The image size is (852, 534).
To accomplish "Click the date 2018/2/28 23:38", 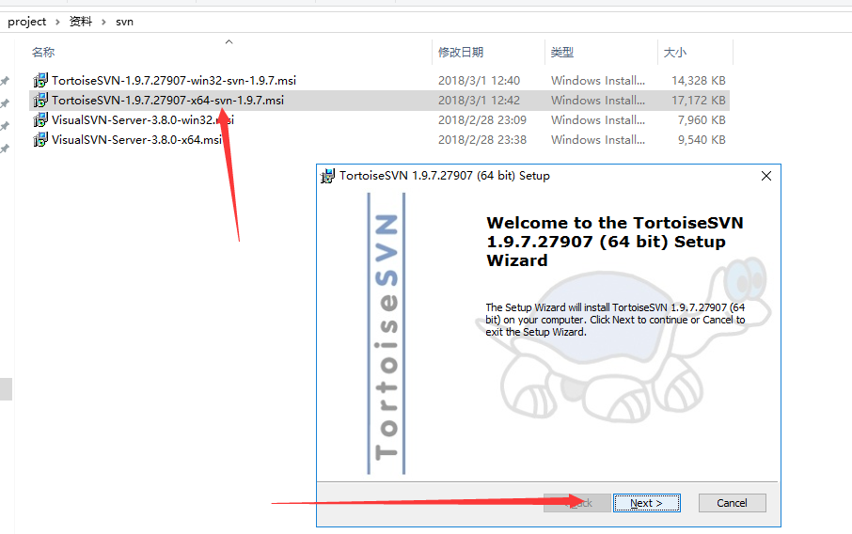I will pyautogui.click(x=482, y=140).
